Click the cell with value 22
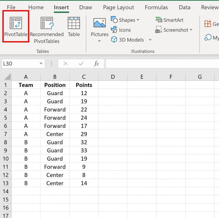Screen dimensions: 219x218 coord(84,109)
